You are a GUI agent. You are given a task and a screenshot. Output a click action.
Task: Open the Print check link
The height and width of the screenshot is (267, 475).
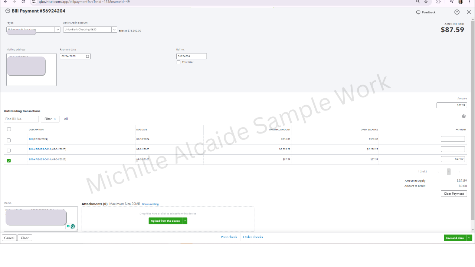[x=229, y=237]
